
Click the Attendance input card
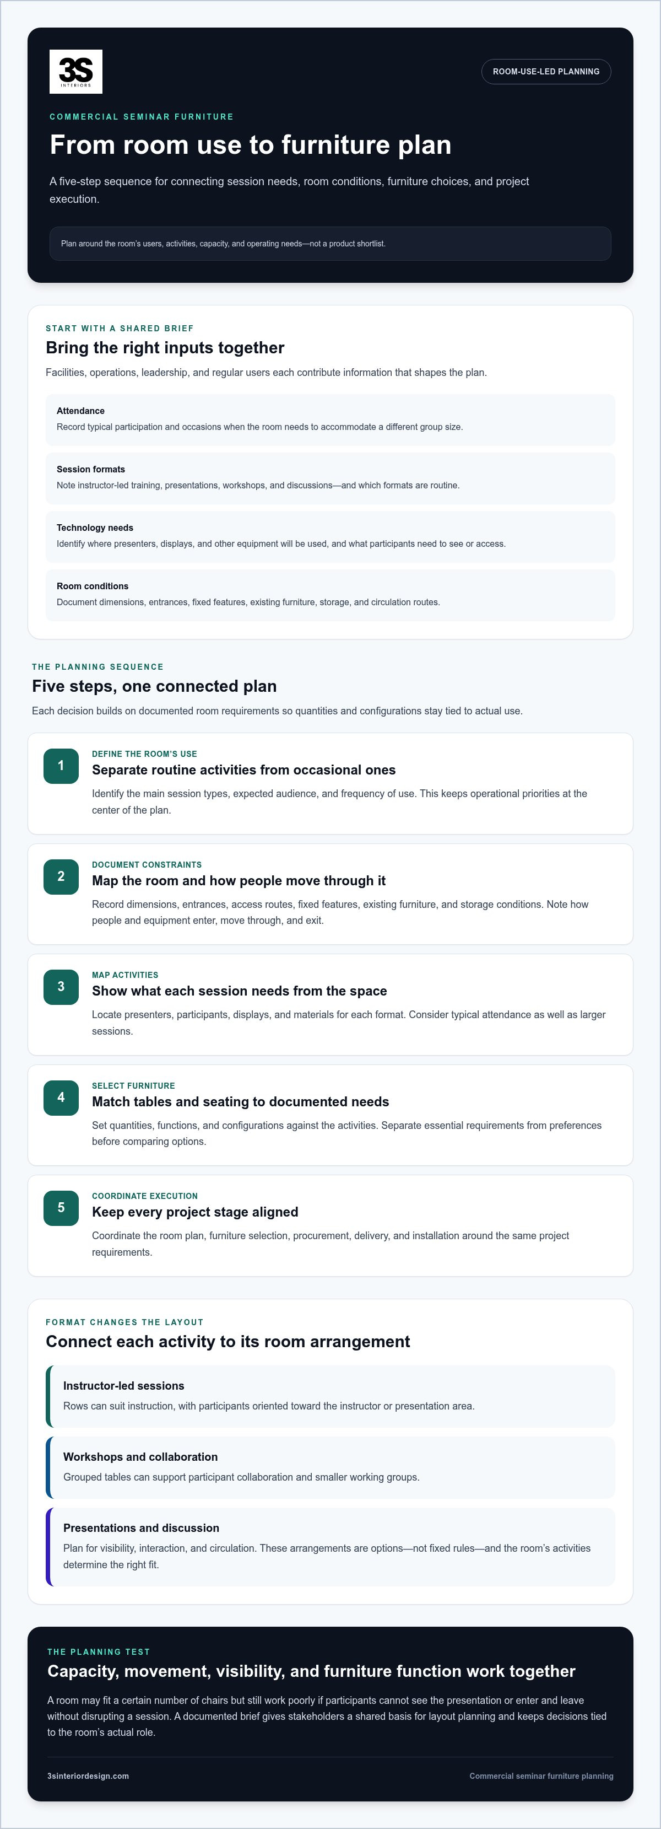click(330, 419)
